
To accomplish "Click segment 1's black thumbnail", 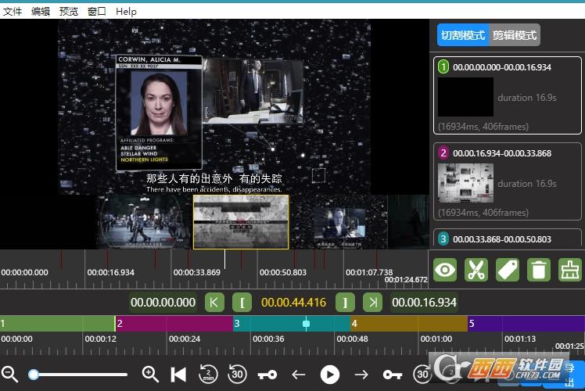I will point(465,97).
